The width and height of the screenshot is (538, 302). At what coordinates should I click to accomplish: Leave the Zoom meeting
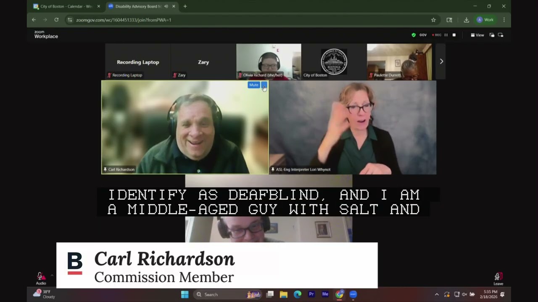[x=498, y=279]
